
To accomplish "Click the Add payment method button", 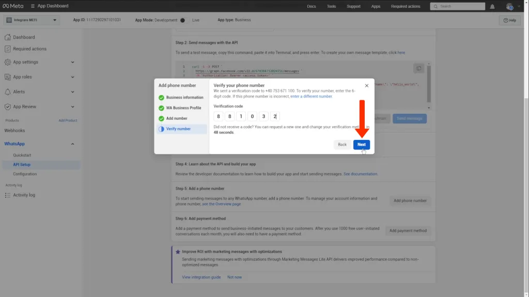I will pyautogui.click(x=408, y=231).
